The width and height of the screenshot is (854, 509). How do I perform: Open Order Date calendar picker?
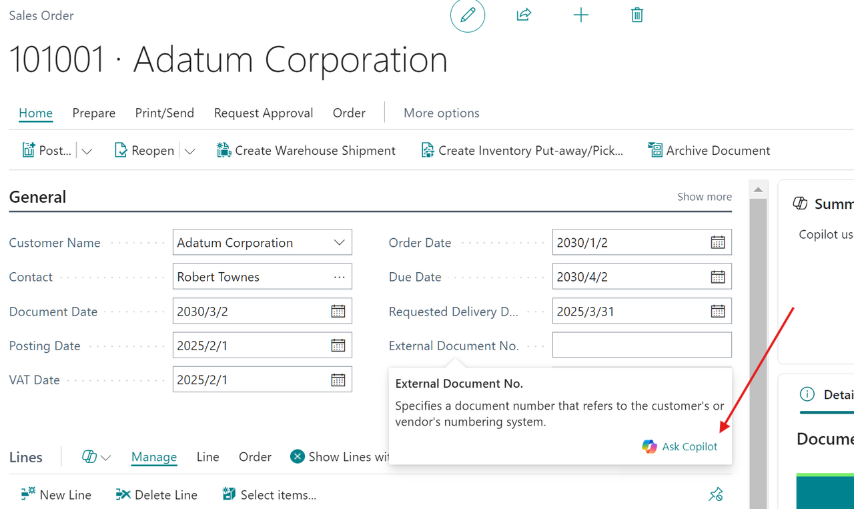point(718,242)
